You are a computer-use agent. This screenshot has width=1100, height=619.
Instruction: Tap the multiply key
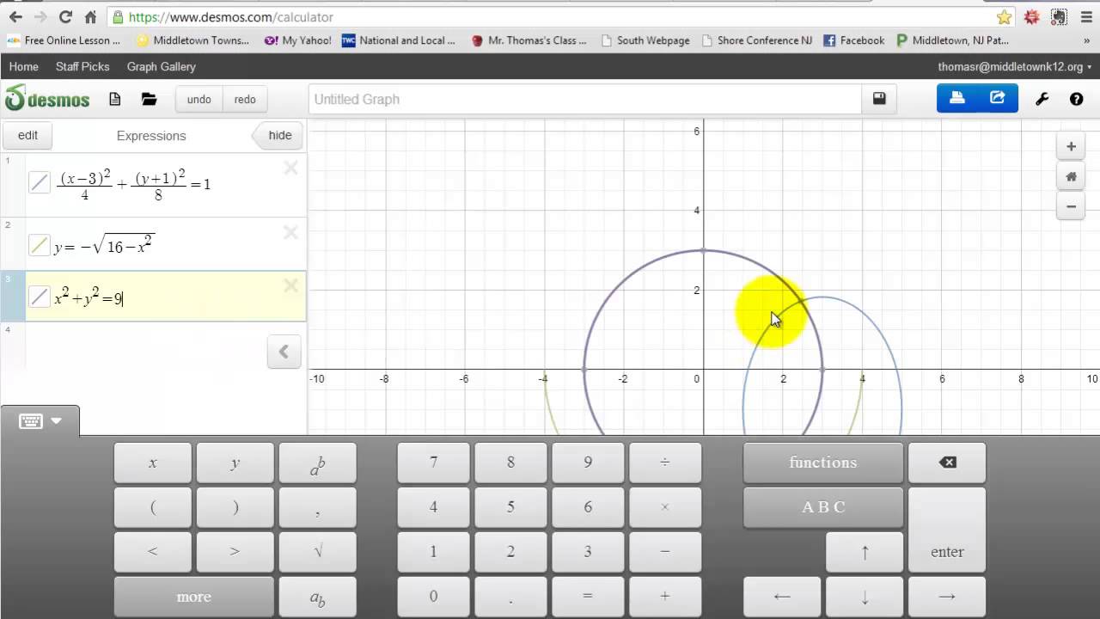(x=665, y=507)
